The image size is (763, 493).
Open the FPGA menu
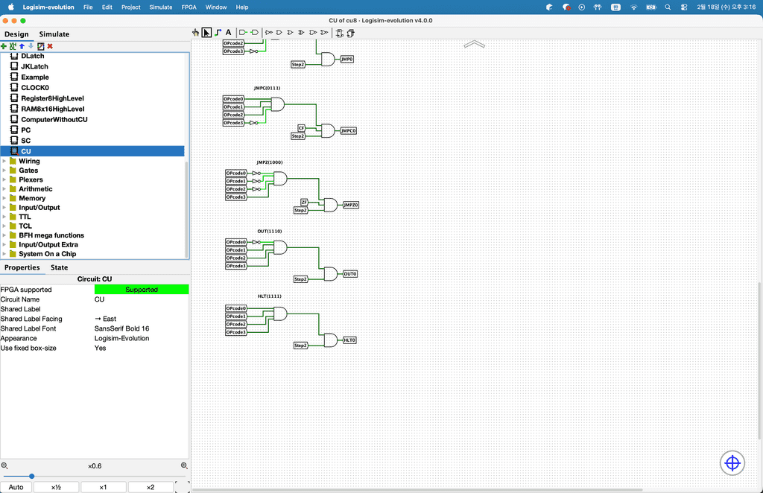pyautogui.click(x=189, y=7)
